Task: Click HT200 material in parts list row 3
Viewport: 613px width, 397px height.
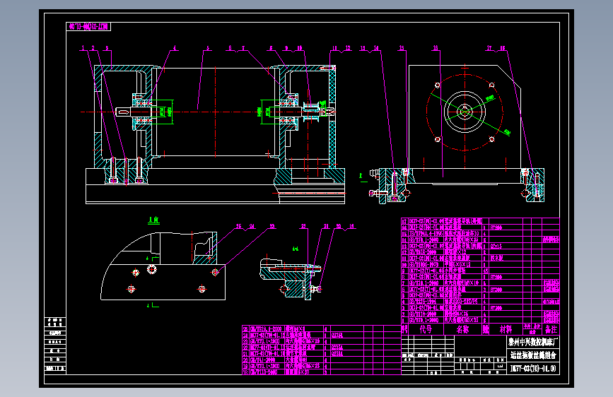Action: coord(496,308)
